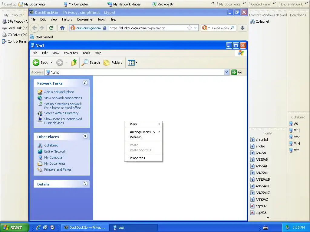Image resolution: width=310 pixels, height=232 pixels.
Task: Open the Tools menu in Vm1 window
Action: coord(86,53)
